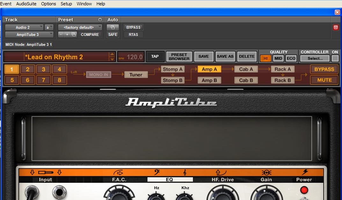Click the TAP tempo button

click(155, 57)
